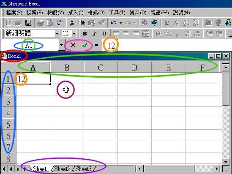The image size is (232, 174).
Task: Toggle Bold formatting
Action: pyautogui.click(x=85, y=34)
